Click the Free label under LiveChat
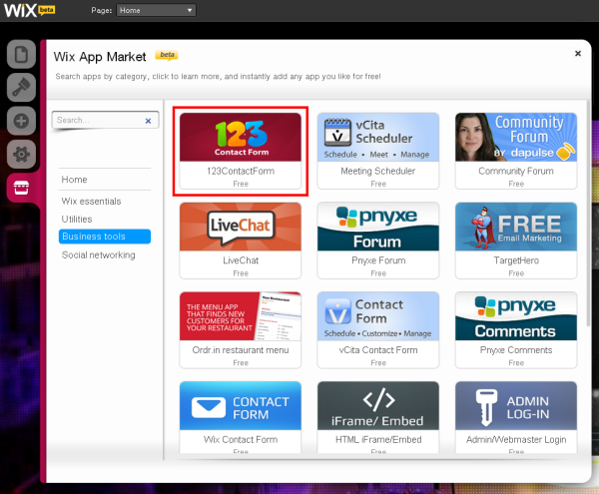Image resolution: width=599 pixels, height=494 pixels. point(241,273)
